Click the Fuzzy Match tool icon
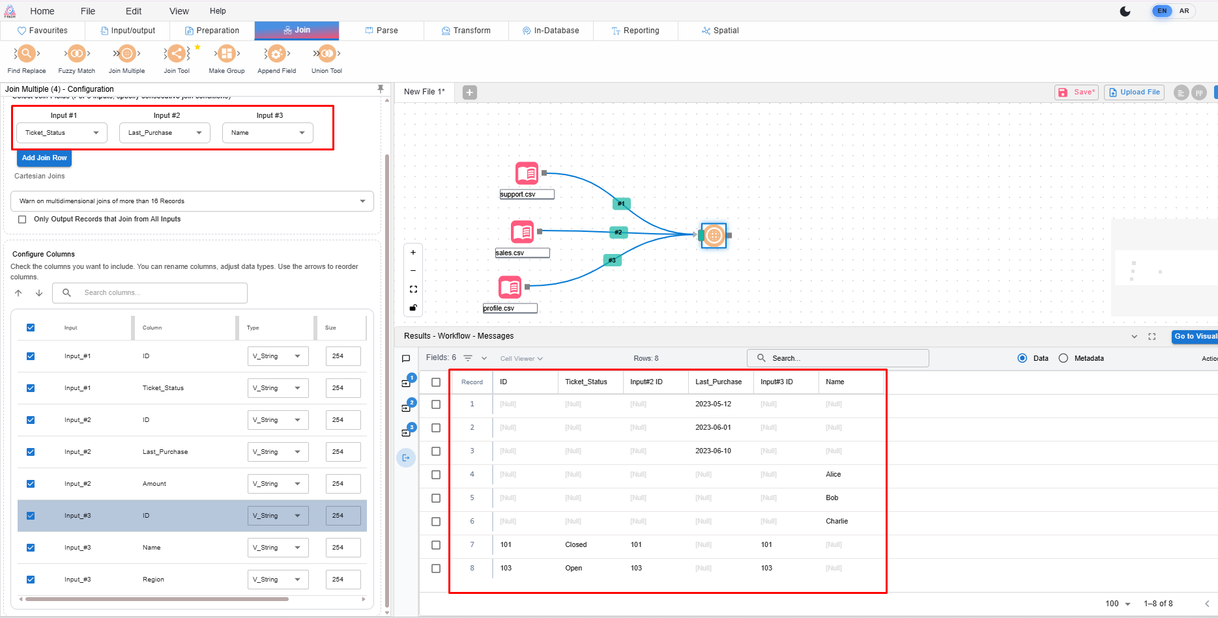 click(x=76, y=54)
